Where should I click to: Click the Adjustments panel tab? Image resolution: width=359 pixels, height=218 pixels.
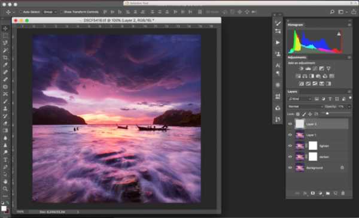coord(297,57)
